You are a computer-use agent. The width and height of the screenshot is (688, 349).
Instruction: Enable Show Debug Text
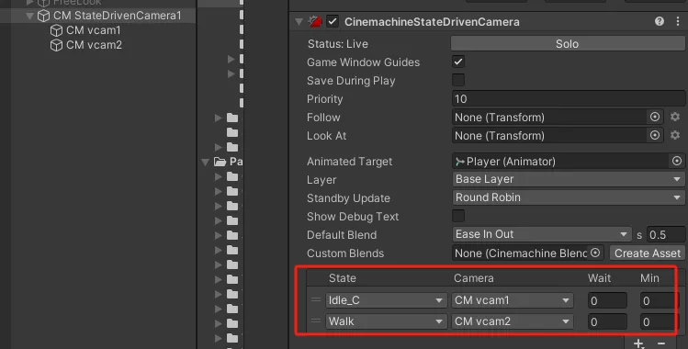pos(458,216)
